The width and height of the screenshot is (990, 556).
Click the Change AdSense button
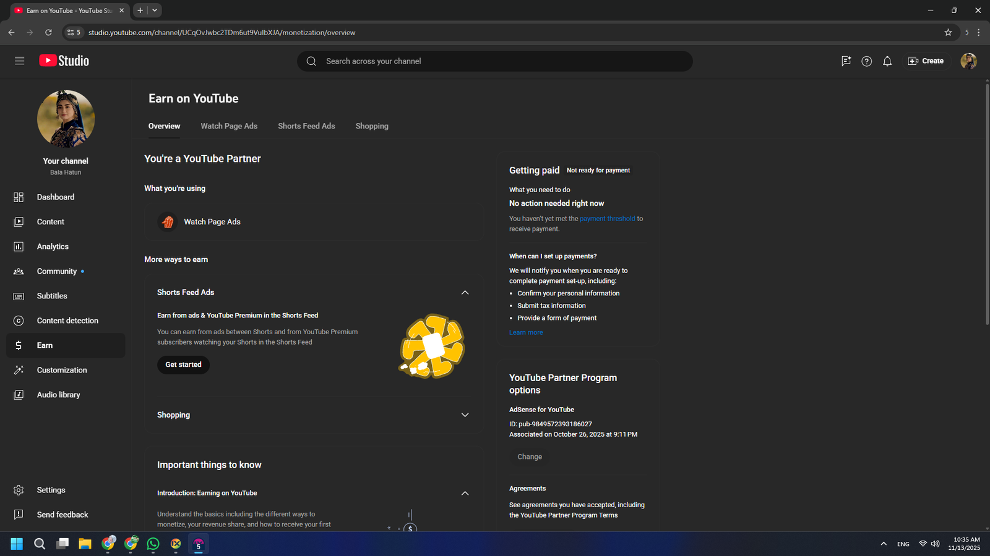[x=530, y=457]
